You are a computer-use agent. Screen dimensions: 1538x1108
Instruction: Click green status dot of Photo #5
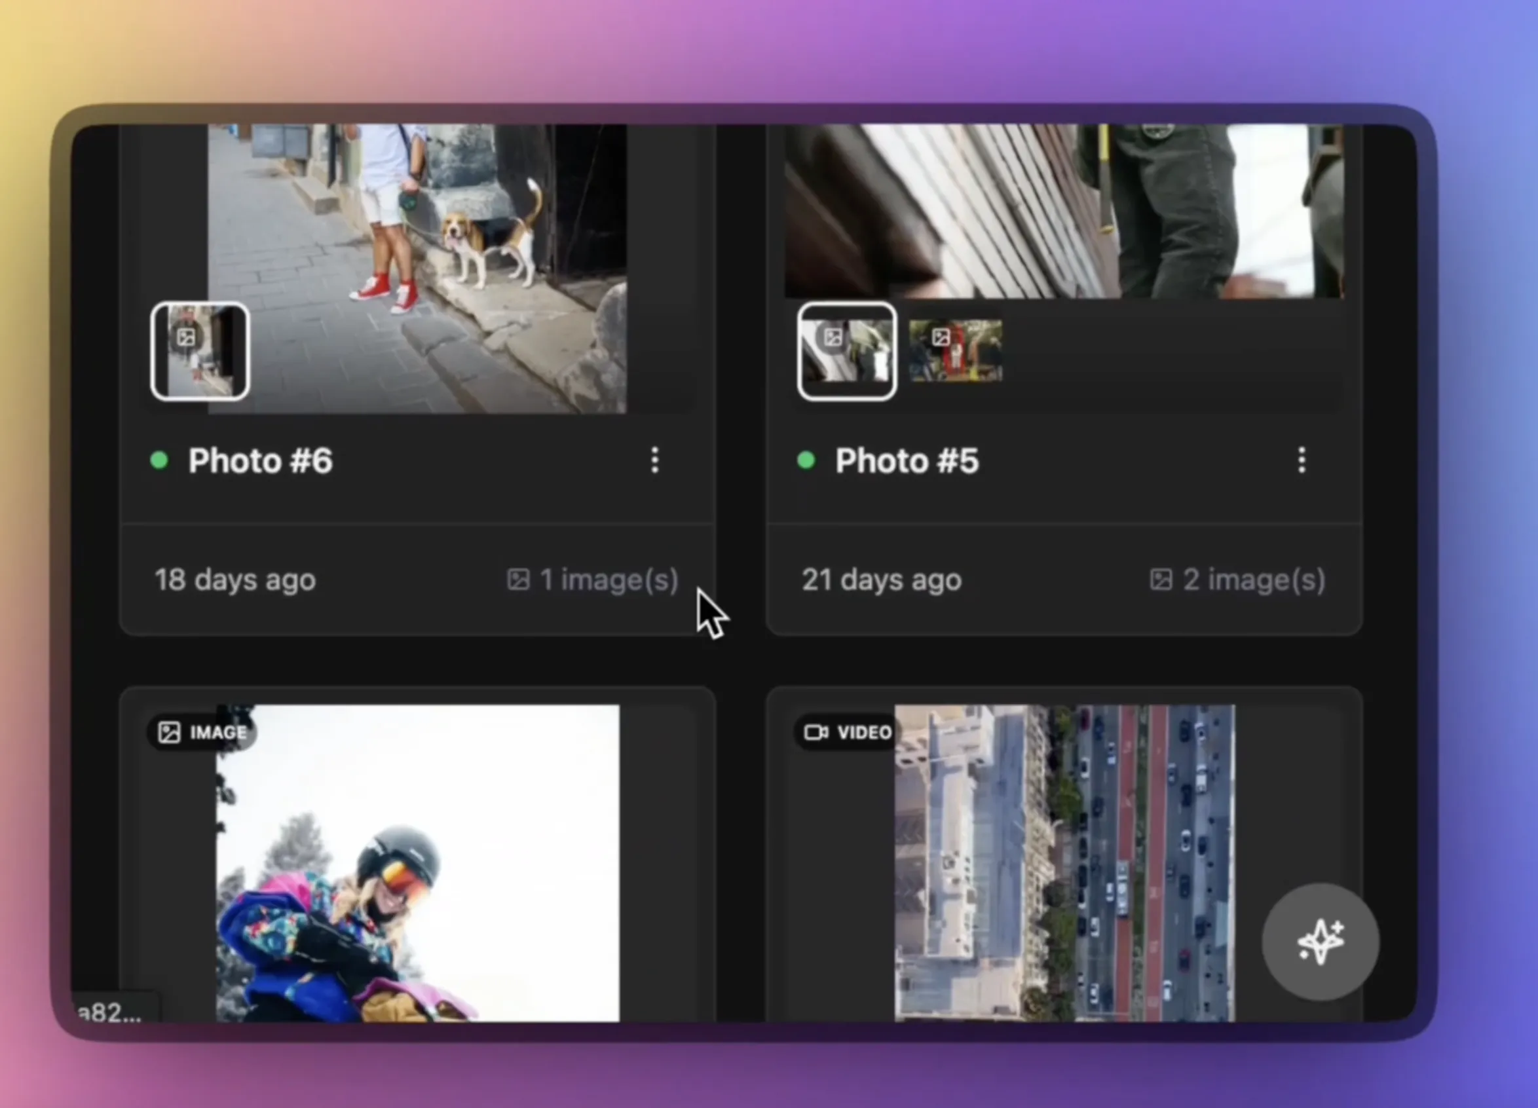[x=806, y=460]
